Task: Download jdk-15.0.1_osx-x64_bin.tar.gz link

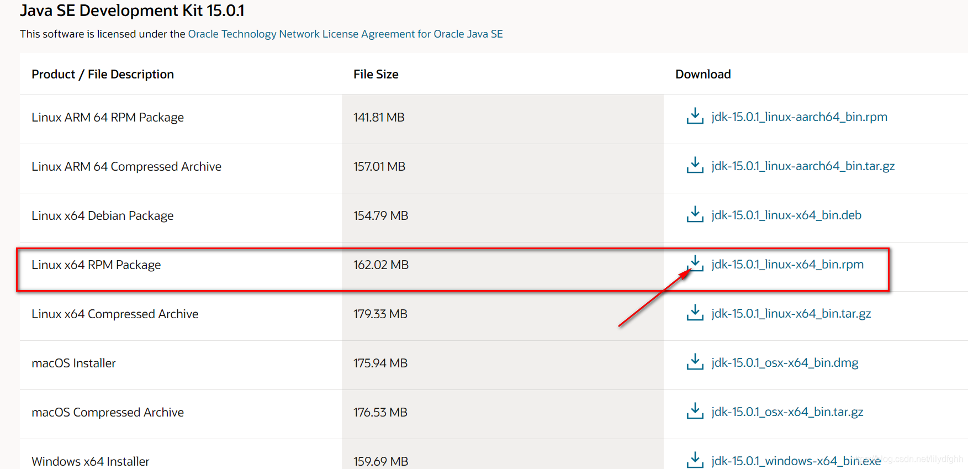Action: pos(787,412)
